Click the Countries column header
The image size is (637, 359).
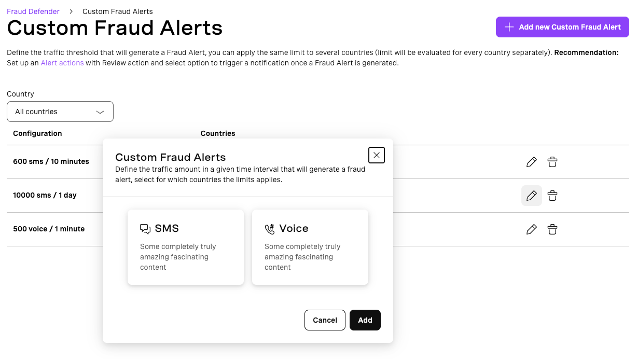coord(218,133)
